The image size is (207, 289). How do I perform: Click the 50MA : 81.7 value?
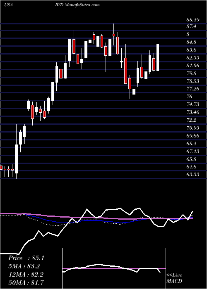point(26,282)
